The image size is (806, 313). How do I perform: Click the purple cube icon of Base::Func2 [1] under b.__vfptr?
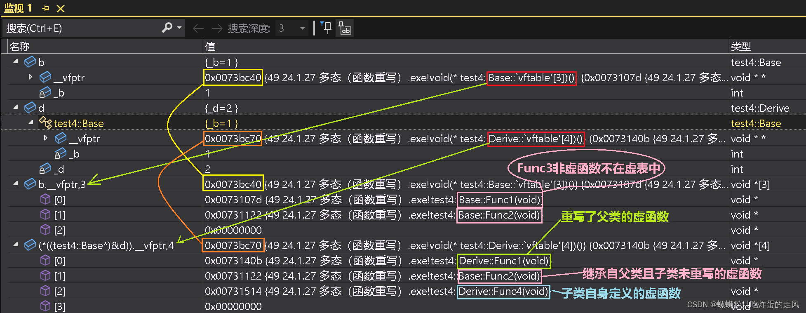point(45,214)
